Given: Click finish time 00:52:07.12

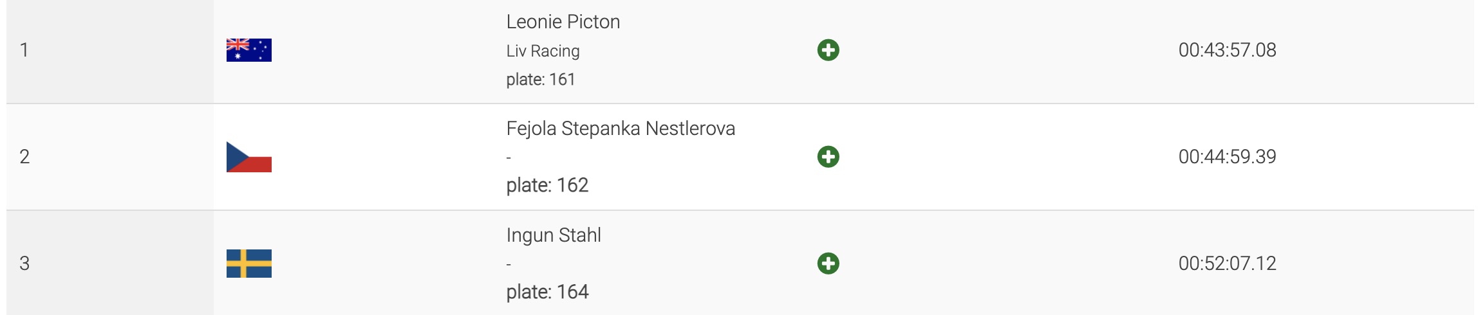Looking at the screenshot, I should pos(1226,264).
